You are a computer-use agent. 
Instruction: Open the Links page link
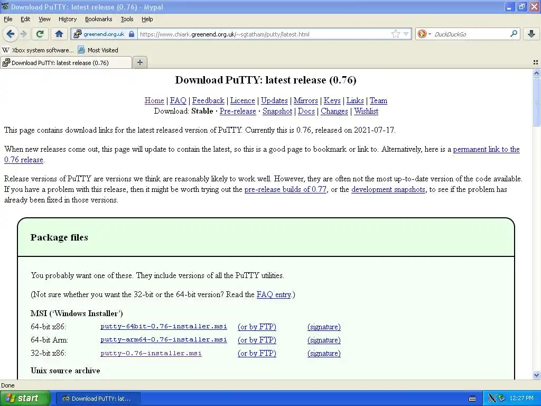tap(355, 100)
